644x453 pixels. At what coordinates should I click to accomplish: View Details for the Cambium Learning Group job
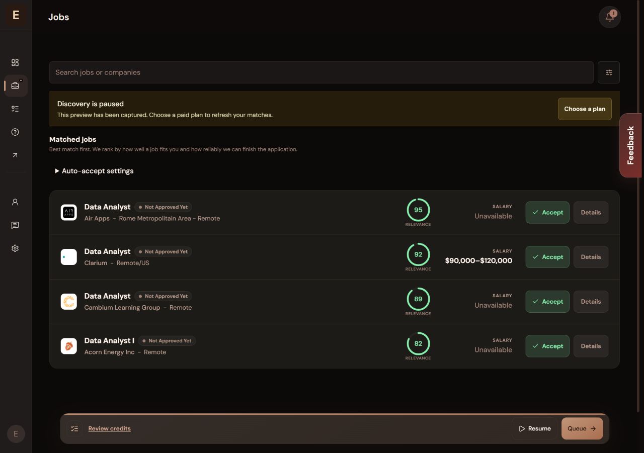[x=591, y=302]
